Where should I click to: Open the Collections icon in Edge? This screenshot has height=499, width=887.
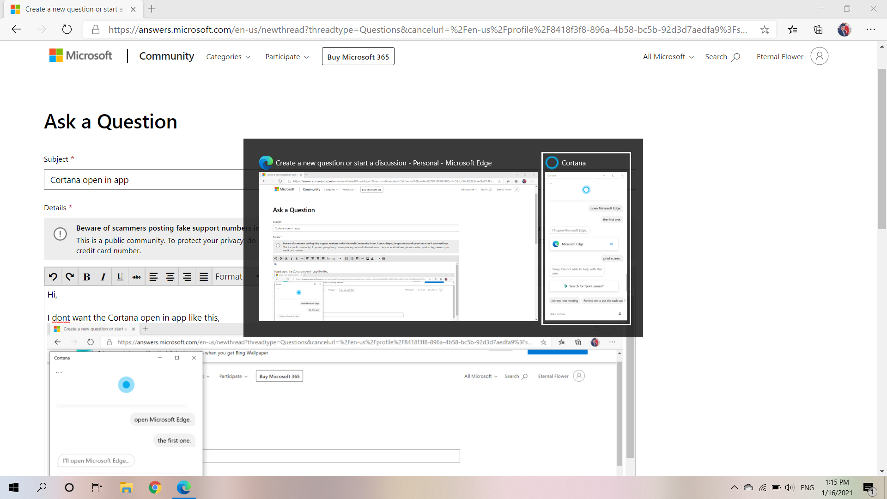(818, 30)
